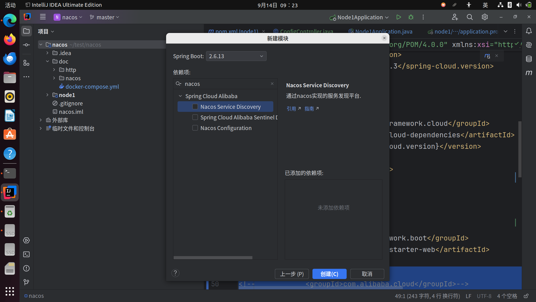The height and width of the screenshot is (302, 536).
Task: Open Search Everywhere magnifier icon
Action: click(x=470, y=17)
